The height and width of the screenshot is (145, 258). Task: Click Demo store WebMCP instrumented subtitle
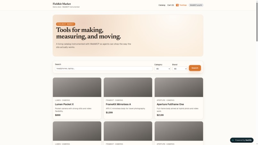[x=66, y=7]
